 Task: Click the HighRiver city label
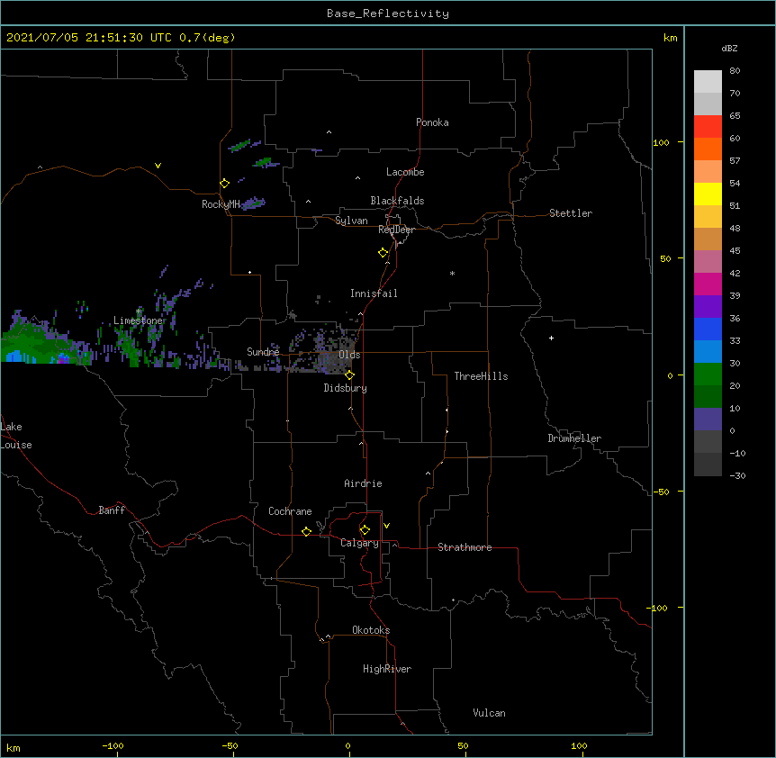387,669
